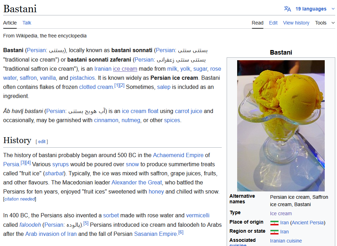Click the language translation icon
This screenshot has width=337, height=246.
click(287, 9)
